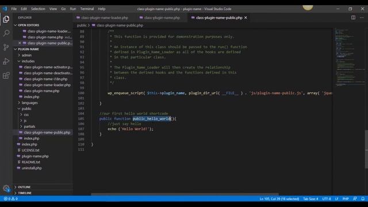
Task: Open the Explorer view in activity bar
Action: coord(6,19)
